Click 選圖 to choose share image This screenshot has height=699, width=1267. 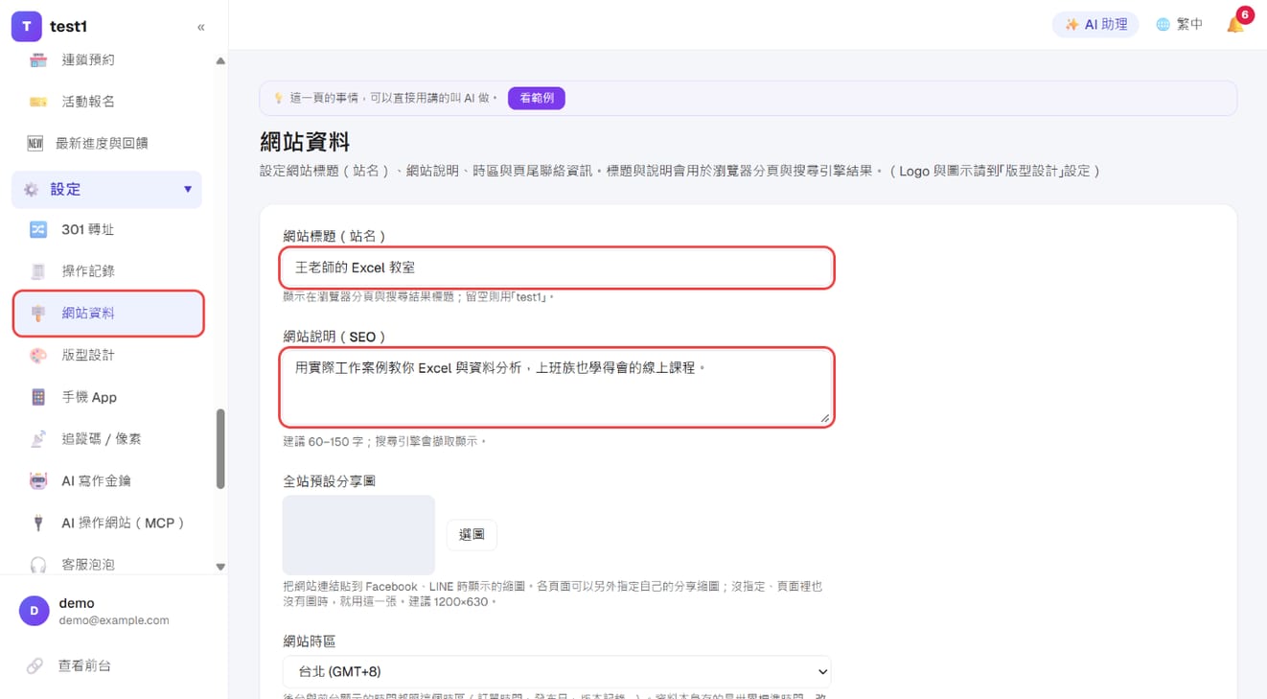click(472, 534)
